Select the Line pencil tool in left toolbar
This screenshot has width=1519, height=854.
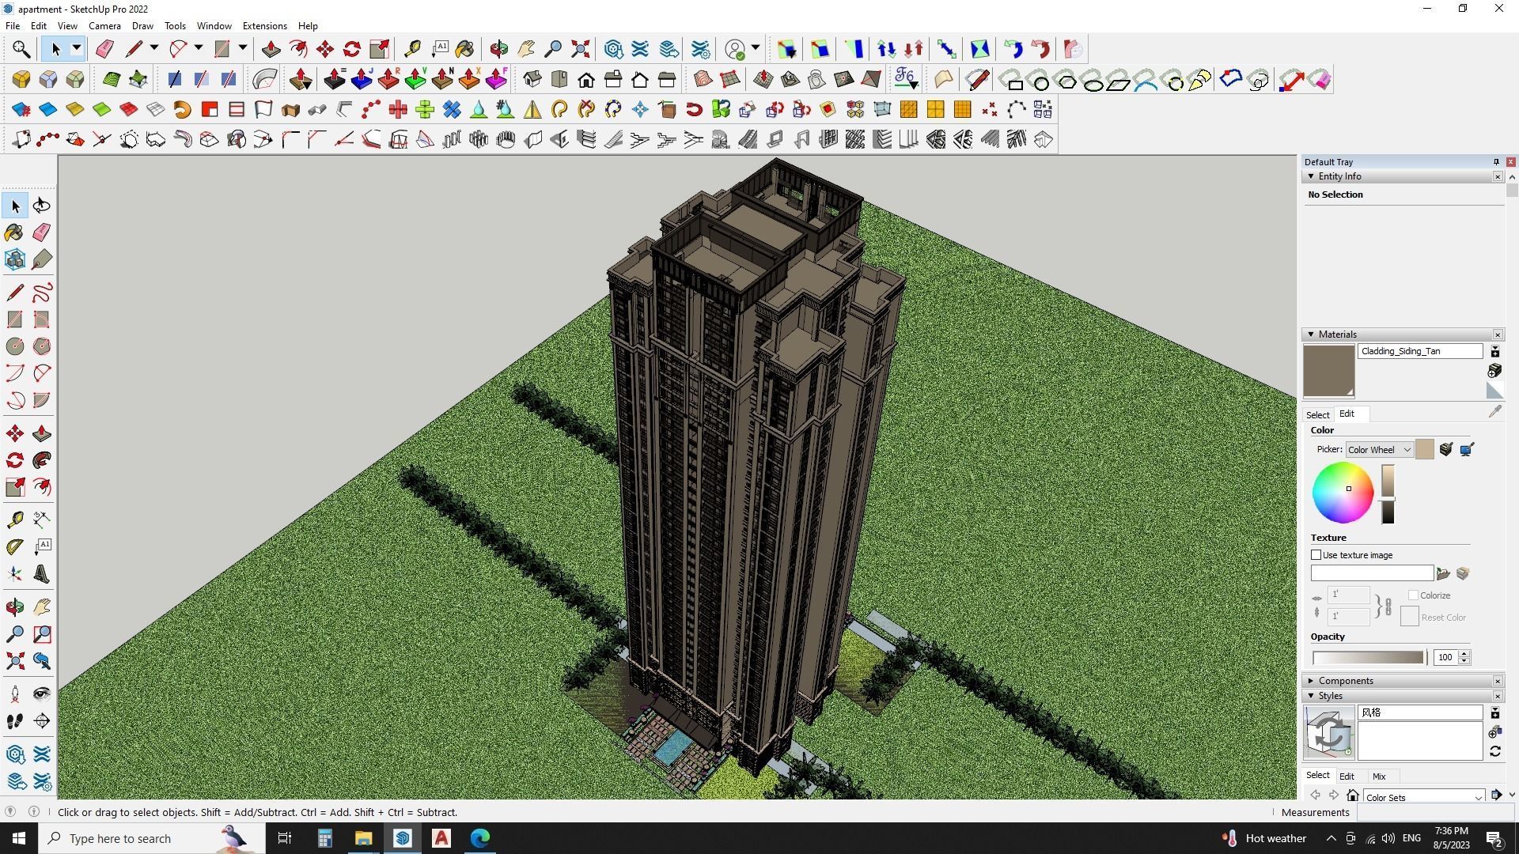point(14,293)
